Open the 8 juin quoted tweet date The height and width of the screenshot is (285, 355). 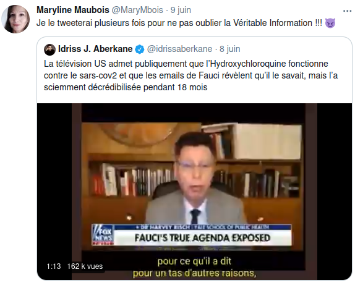[x=230, y=49]
